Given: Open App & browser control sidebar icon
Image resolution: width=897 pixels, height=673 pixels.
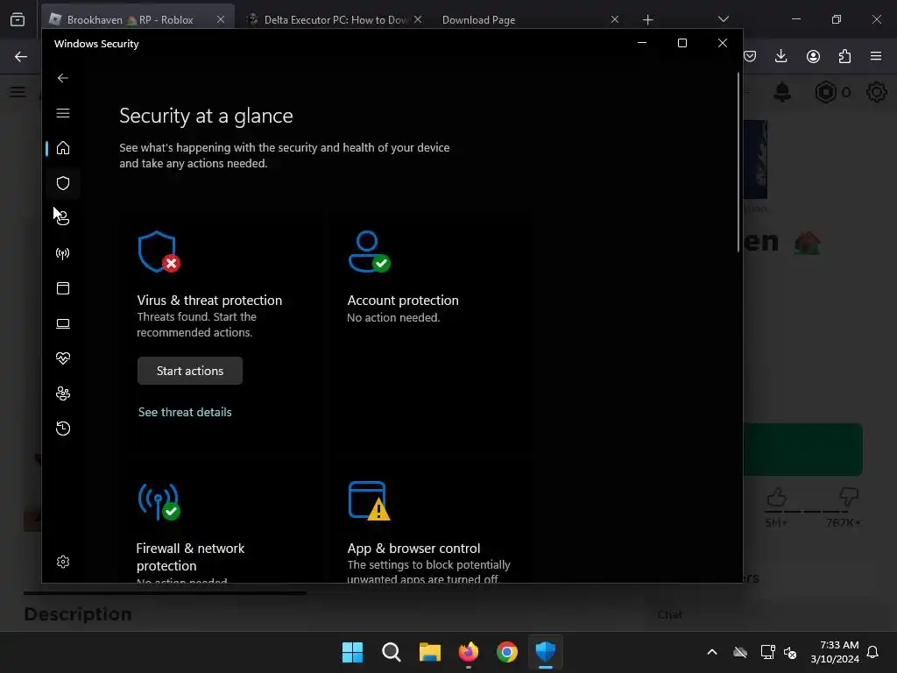Looking at the screenshot, I should (x=63, y=288).
